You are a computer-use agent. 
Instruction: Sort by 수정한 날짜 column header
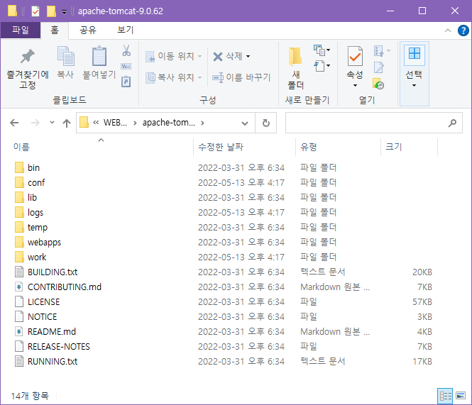tap(221, 147)
